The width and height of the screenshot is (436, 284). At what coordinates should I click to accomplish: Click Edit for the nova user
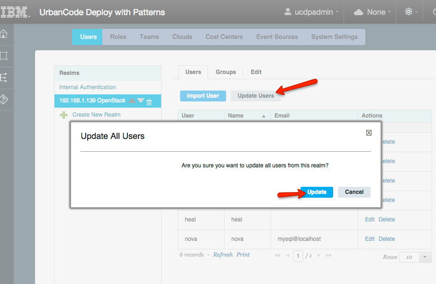coord(370,239)
